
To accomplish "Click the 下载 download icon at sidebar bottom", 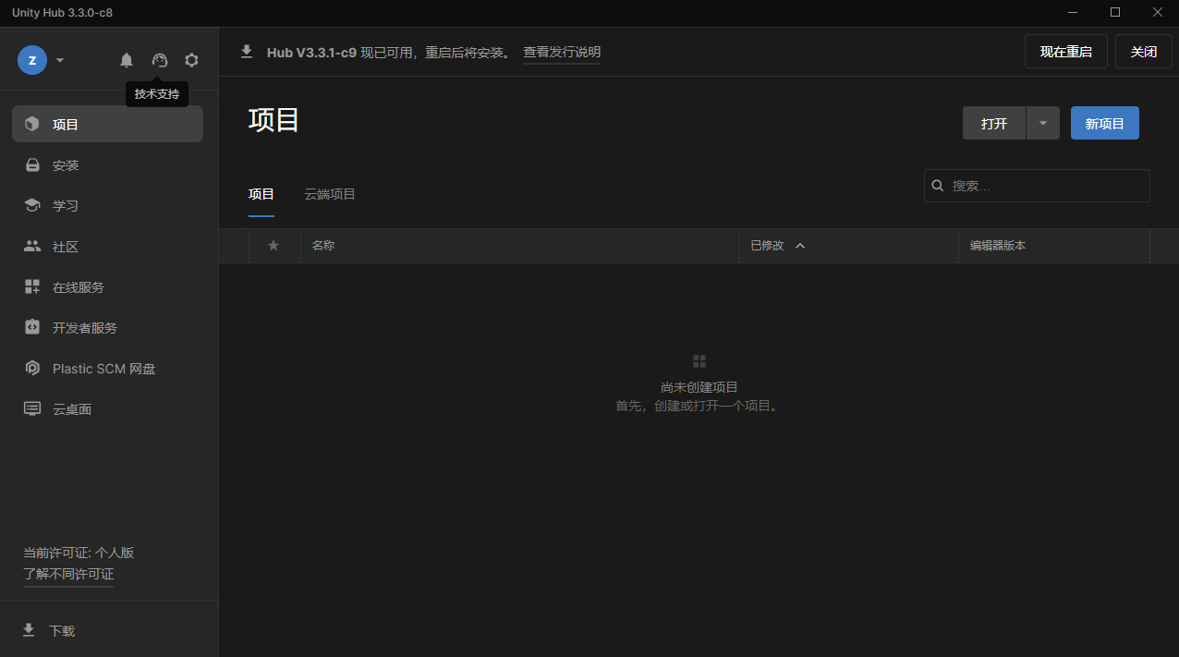I will point(29,630).
